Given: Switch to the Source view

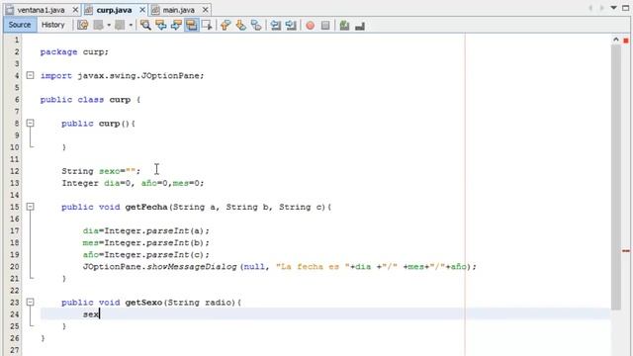Looking at the screenshot, I should (x=20, y=25).
